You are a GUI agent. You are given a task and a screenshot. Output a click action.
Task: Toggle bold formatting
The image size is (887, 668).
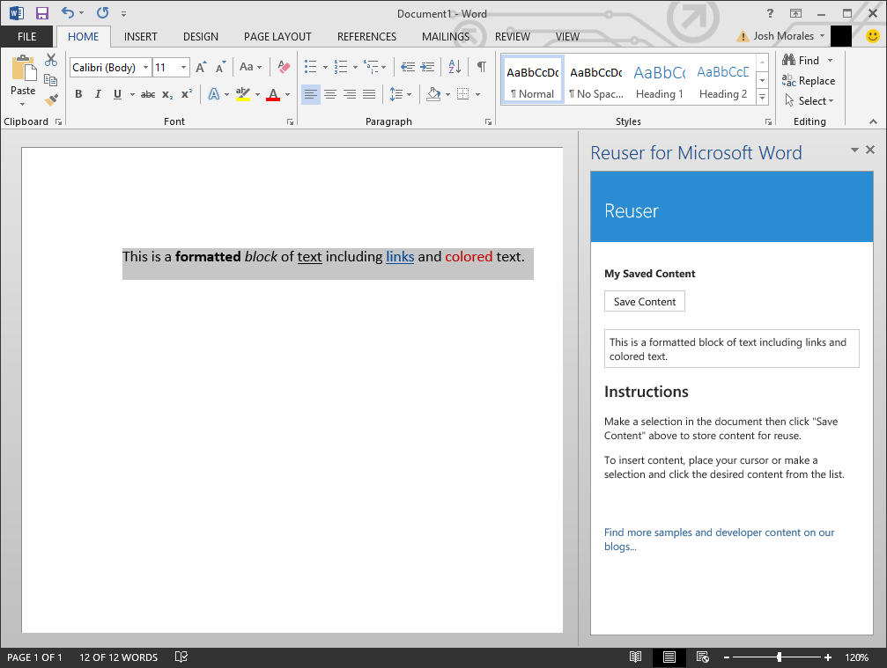coord(78,94)
